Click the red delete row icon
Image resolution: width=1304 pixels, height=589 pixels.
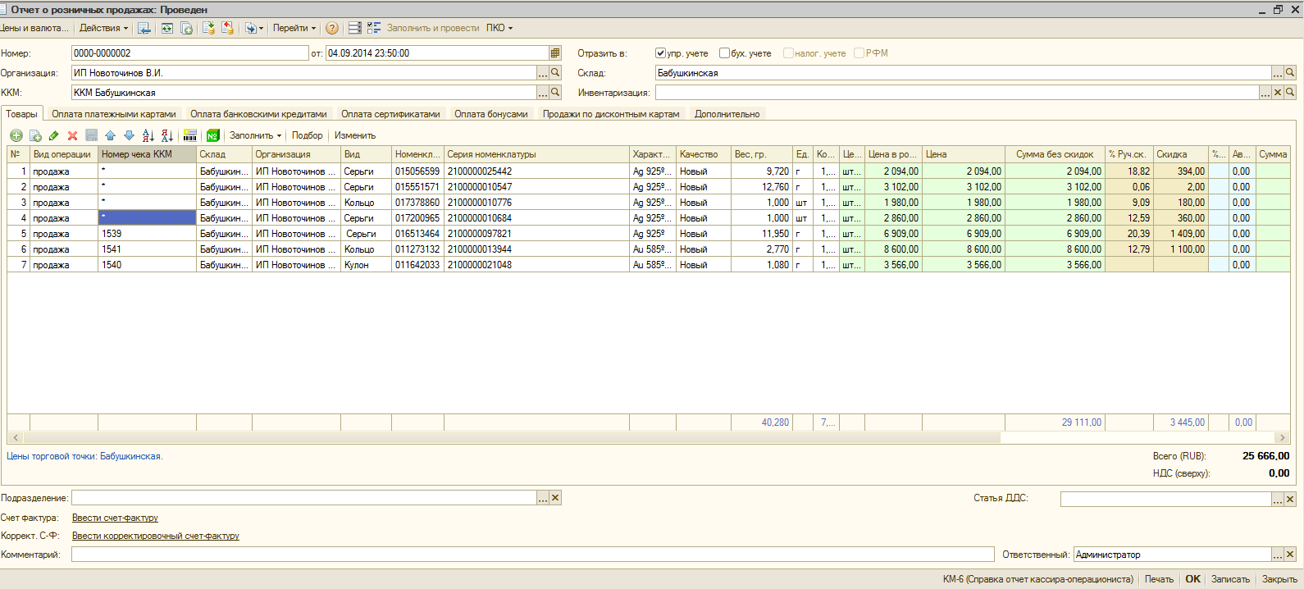[72, 135]
